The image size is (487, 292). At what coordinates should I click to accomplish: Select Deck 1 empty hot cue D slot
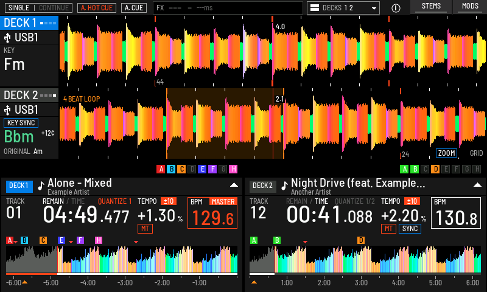click(x=192, y=169)
